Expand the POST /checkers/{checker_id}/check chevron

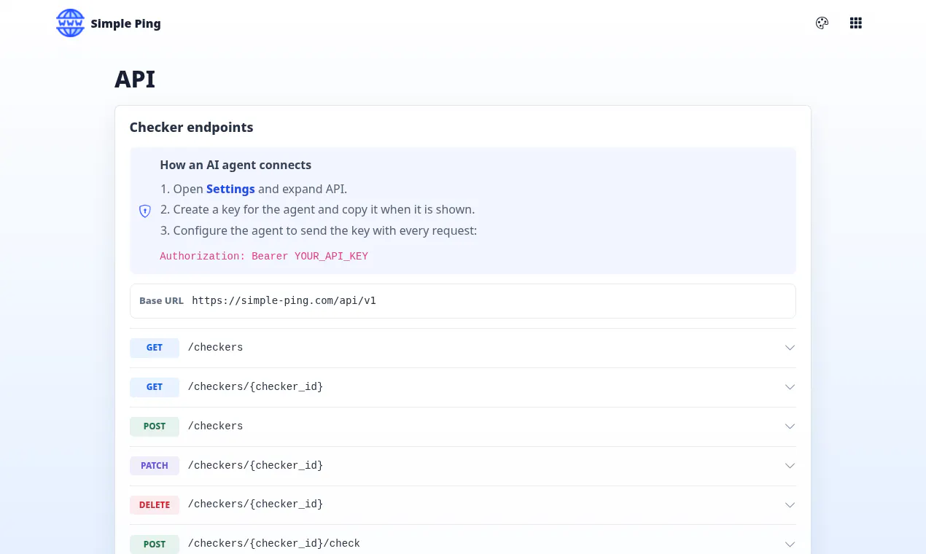coord(790,545)
